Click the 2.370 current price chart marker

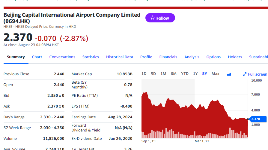258,119
